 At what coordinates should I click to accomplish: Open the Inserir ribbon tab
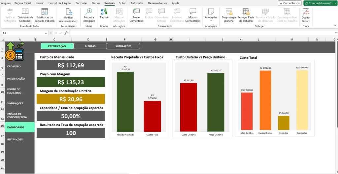(40, 3)
